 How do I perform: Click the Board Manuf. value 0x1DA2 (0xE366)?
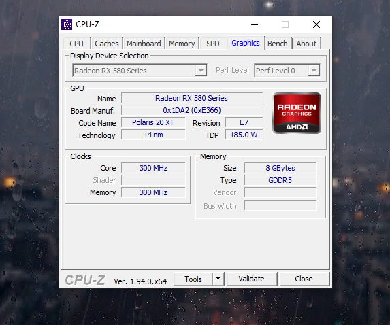[192, 110]
